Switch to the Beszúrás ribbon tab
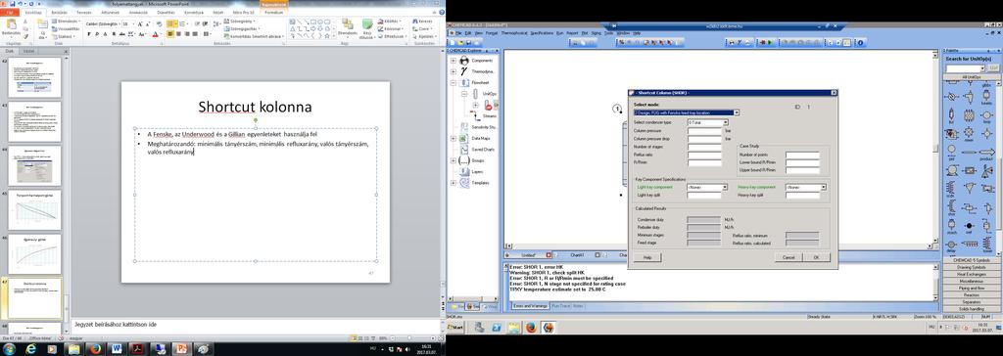Viewport: 1003px width, 356px height. point(60,12)
